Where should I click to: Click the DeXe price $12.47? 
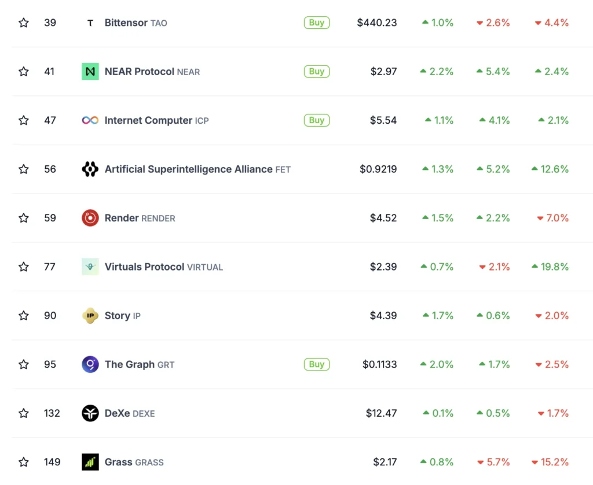point(381,413)
